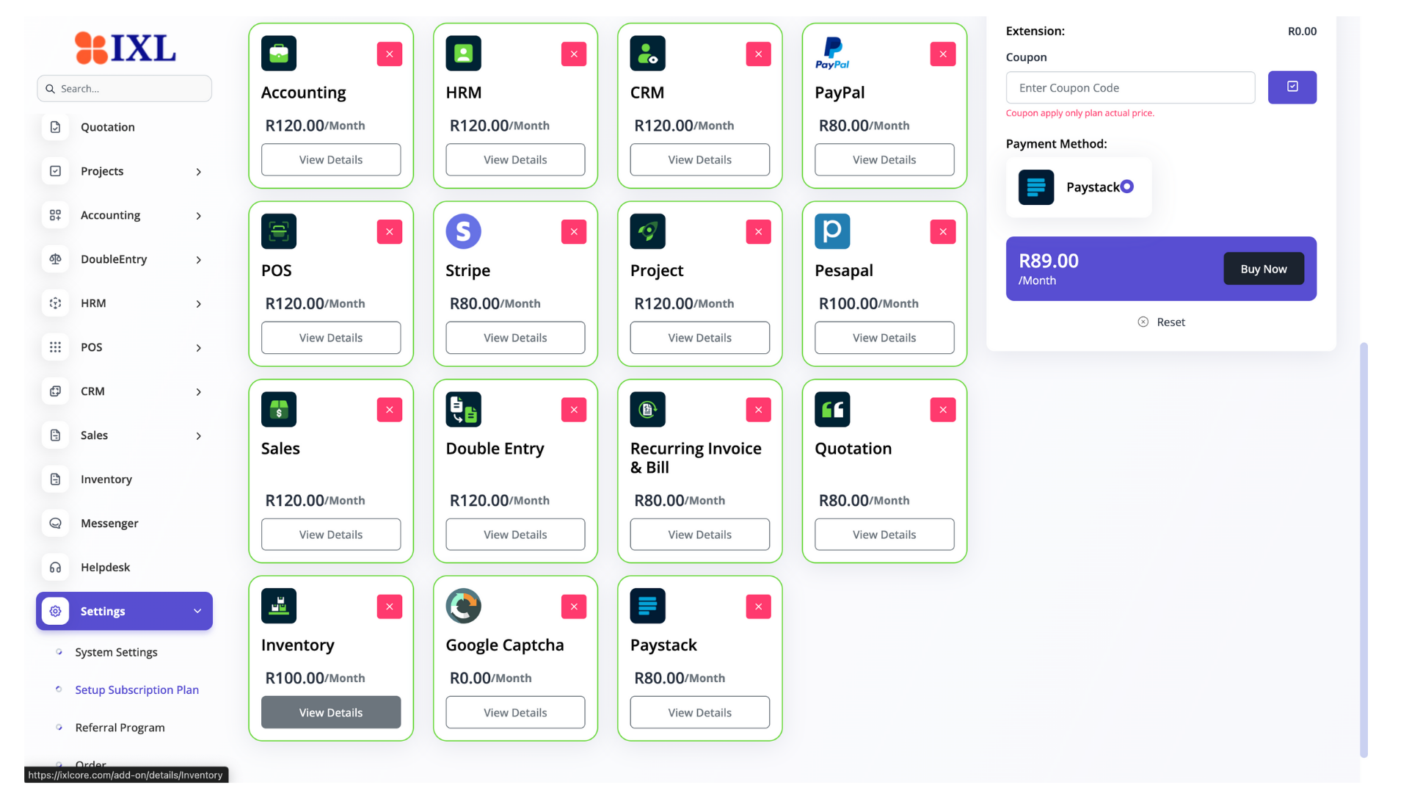
Task: Click the Helpdesk headset icon in sidebar
Action: 55,568
